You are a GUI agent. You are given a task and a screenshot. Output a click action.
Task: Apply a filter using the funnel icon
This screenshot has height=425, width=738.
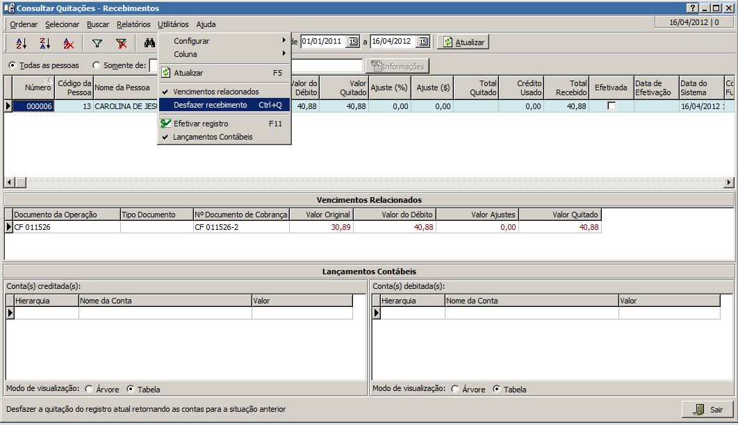coord(97,43)
